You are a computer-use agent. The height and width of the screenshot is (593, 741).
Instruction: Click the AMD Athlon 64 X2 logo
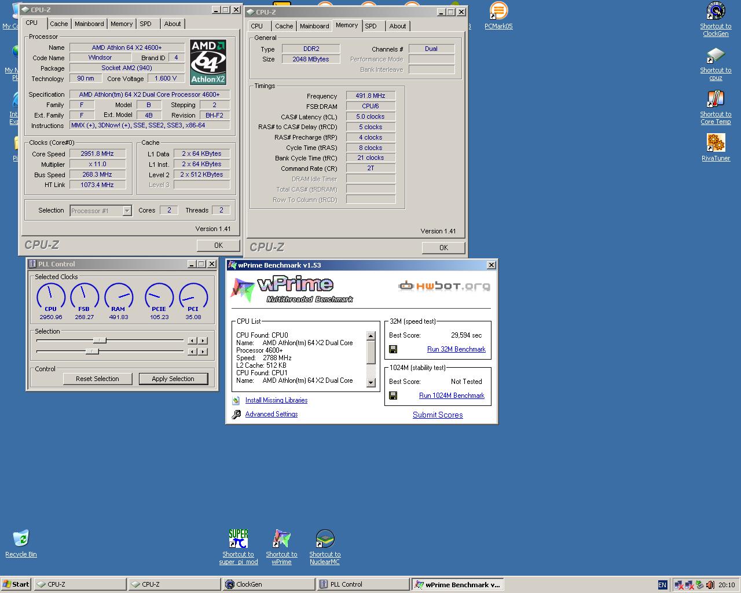208,62
